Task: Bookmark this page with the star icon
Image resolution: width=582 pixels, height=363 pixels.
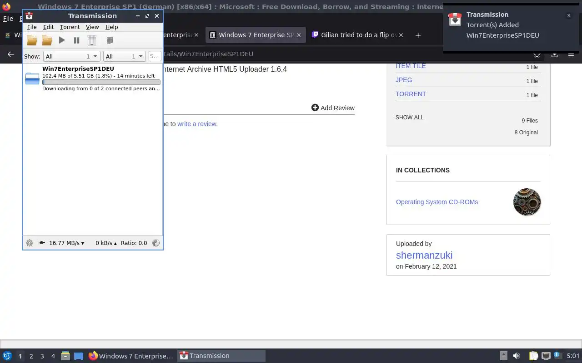Action: (537, 54)
